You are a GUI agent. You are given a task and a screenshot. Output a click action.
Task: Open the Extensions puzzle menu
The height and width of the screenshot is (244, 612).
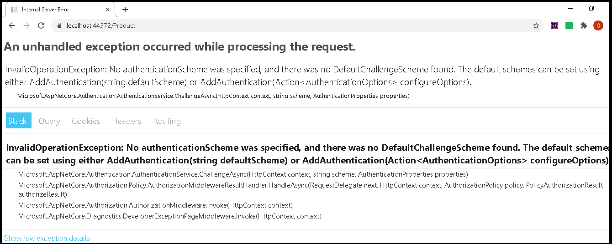584,26
